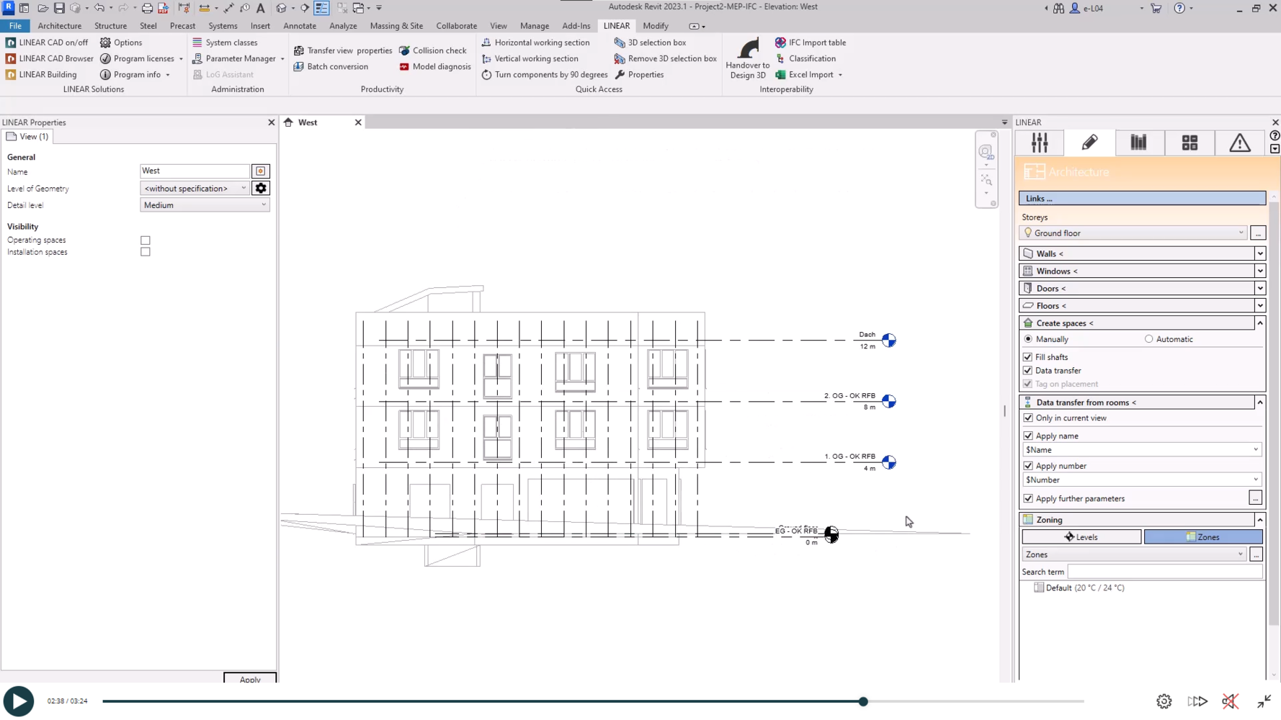The image size is (1281, 720).
Task: Open Level of Geometry gear settings
Action: click(x=261, y=188)
